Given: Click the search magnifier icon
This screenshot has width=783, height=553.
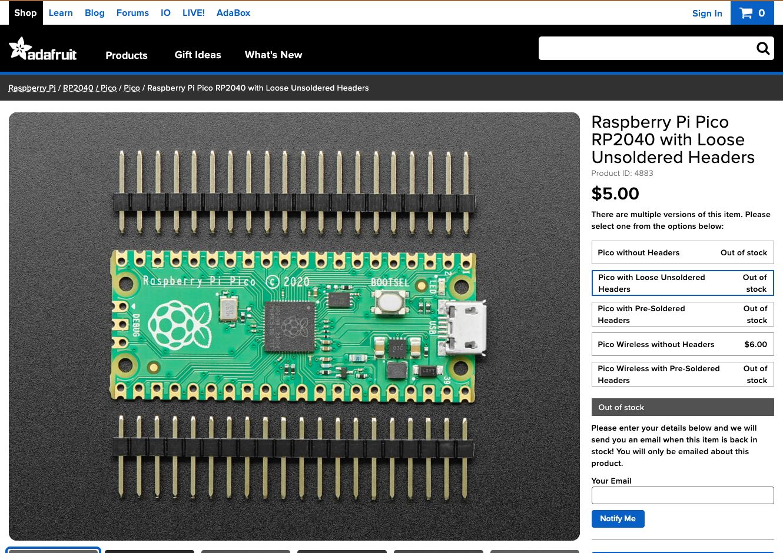Looking at the screenshot, I should tap(763, 48).
